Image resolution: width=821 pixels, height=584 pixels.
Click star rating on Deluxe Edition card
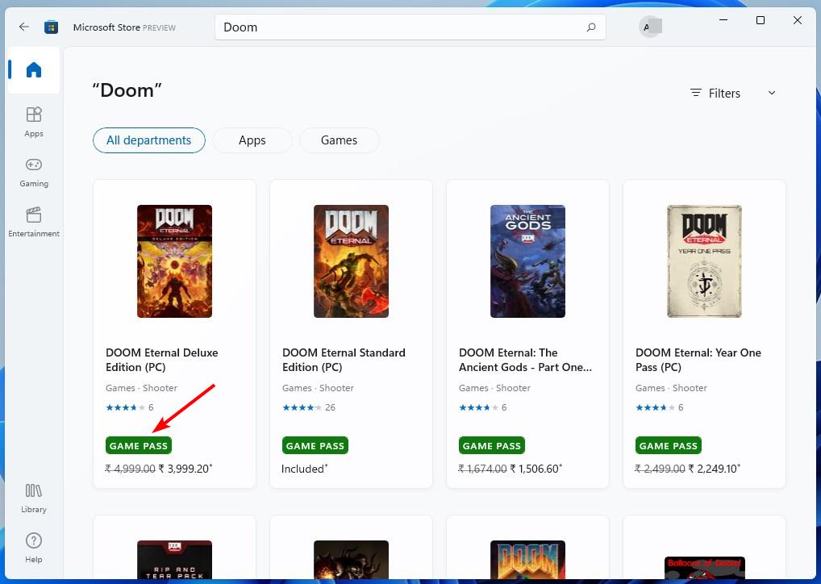click(x=125, y=407)
